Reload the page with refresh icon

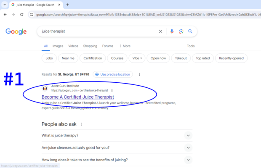tap(22, 14)
